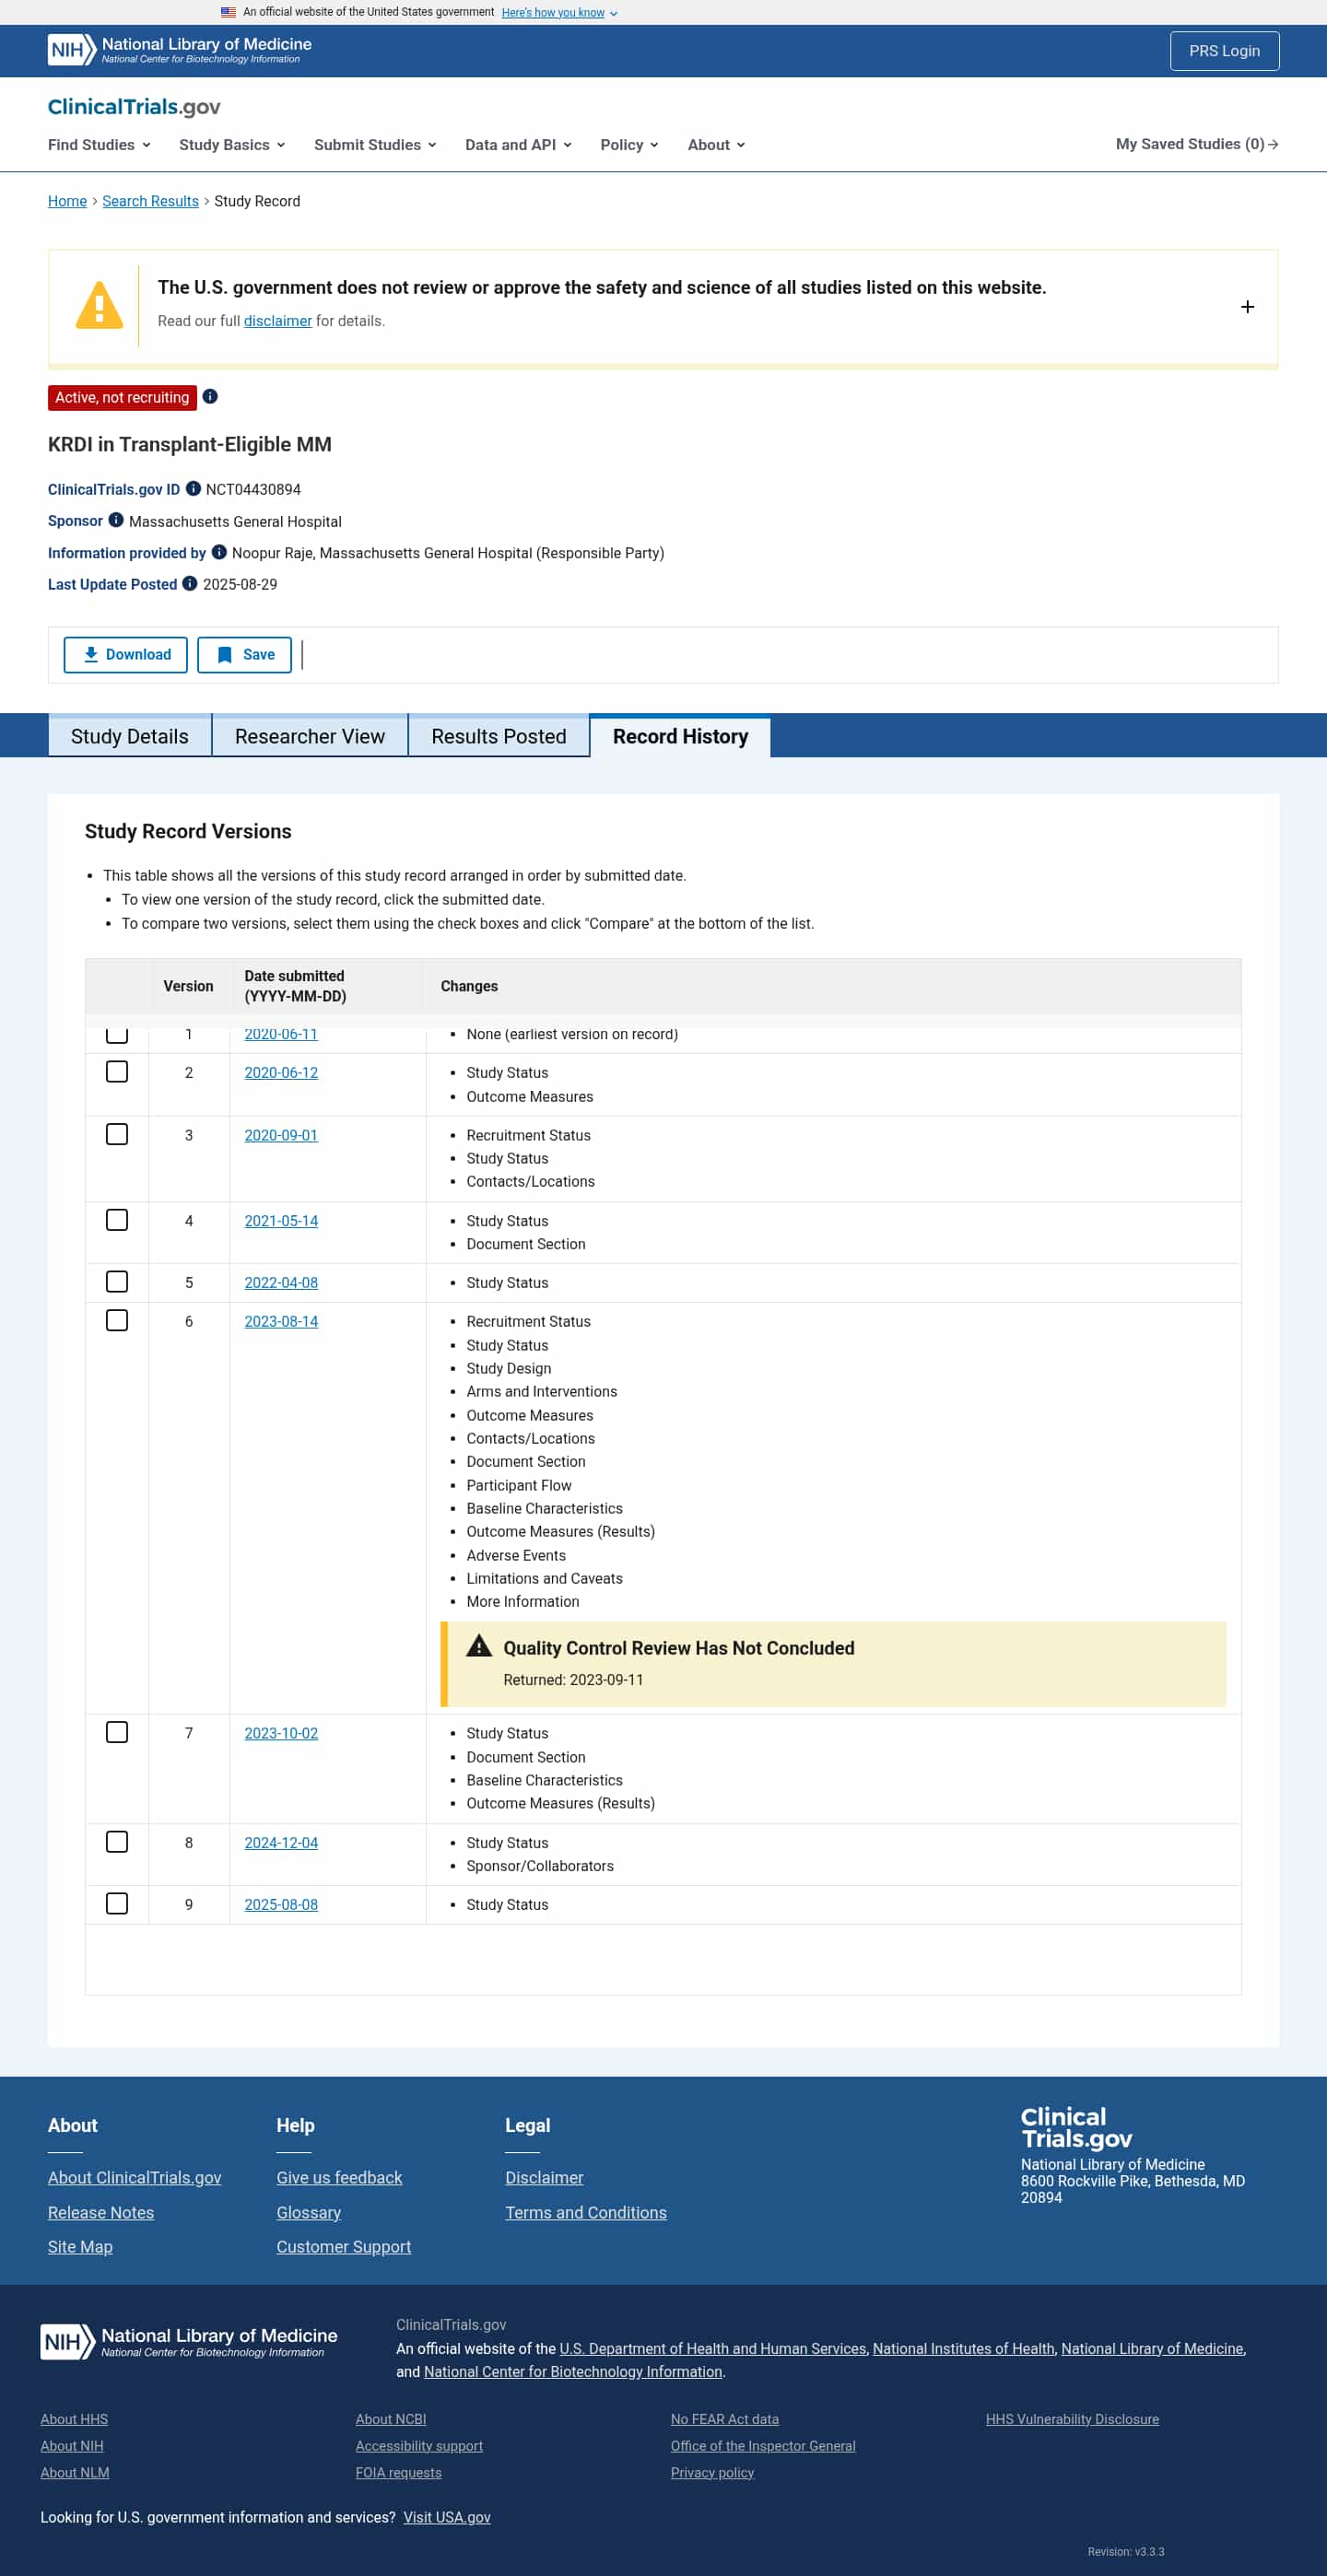Open the 2023-10-02 version
Screen dimensions: 1327x2576
point(281,1733)
